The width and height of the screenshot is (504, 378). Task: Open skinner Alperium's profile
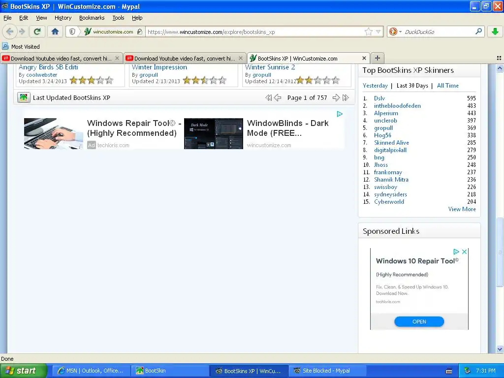tap(386, 113)
